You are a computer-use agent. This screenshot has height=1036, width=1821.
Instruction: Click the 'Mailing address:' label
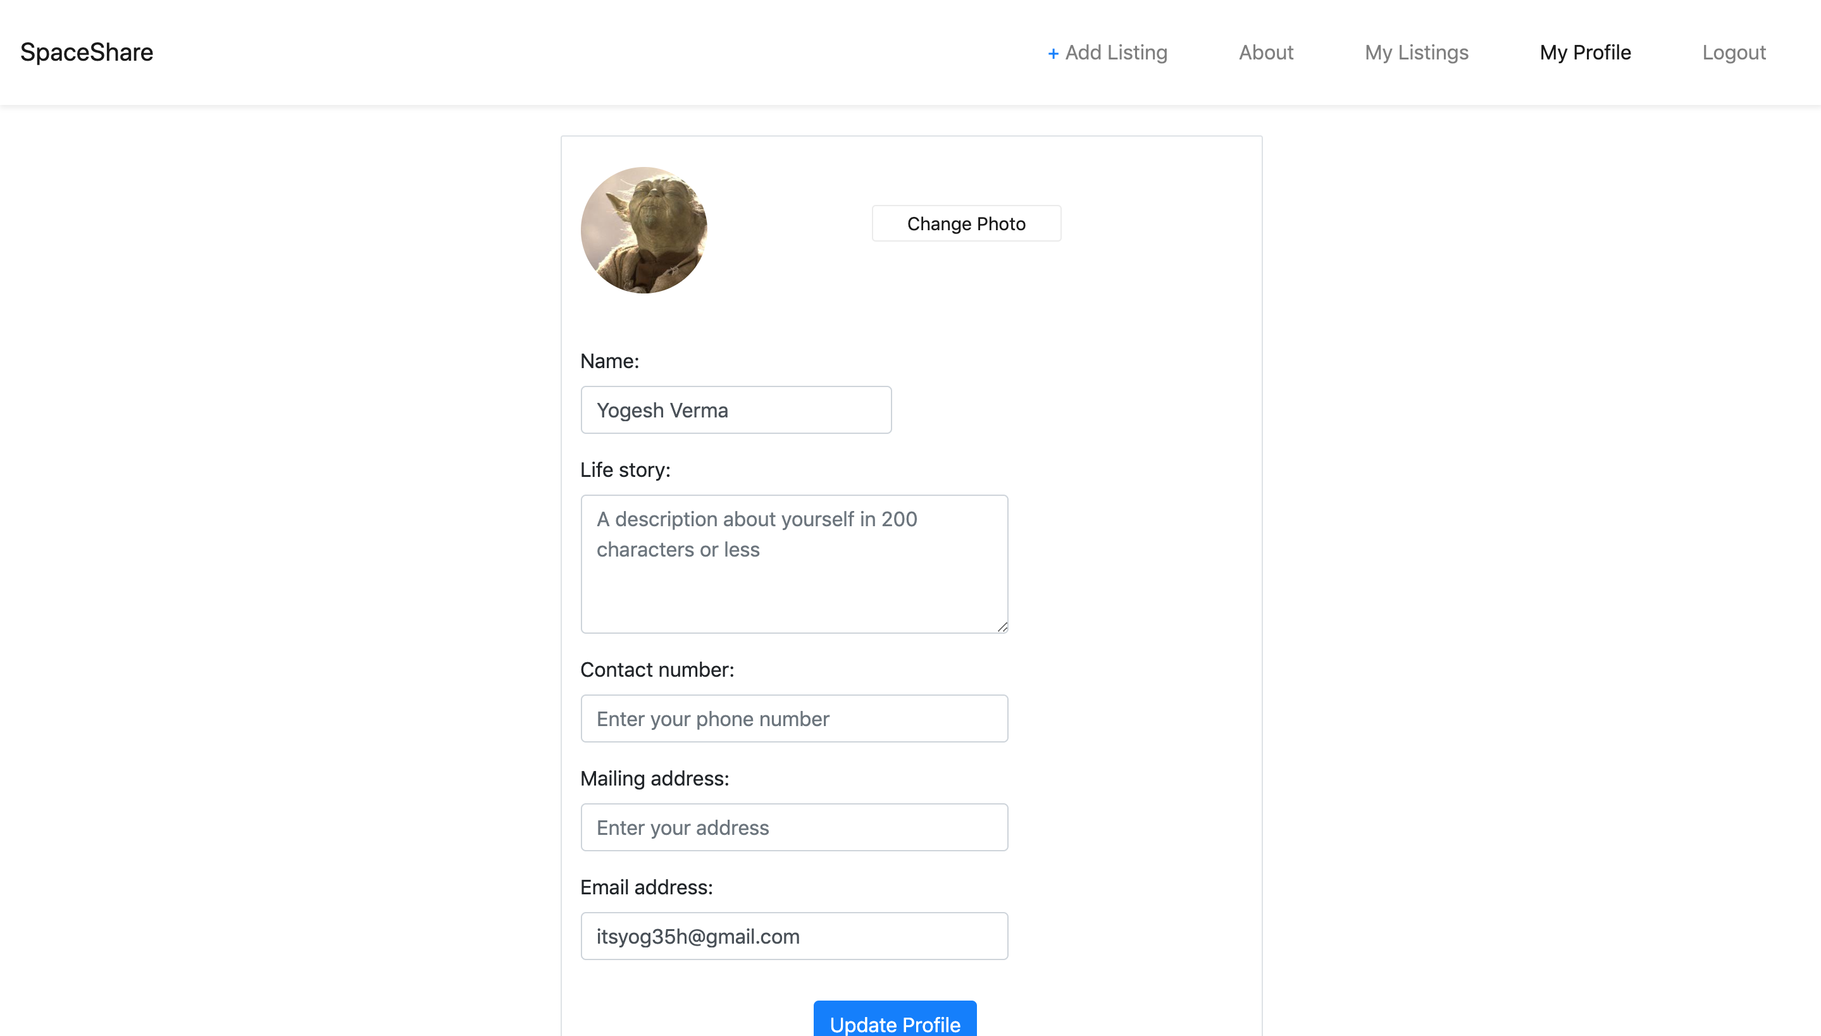[x=654, y=779]
